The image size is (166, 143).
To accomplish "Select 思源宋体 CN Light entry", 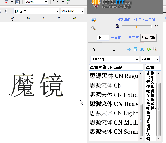I will point(114,113).
